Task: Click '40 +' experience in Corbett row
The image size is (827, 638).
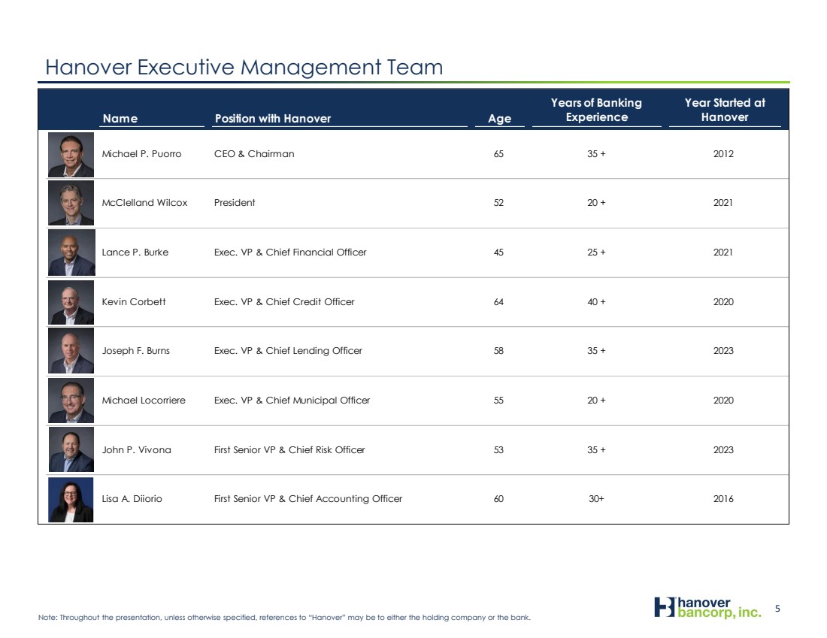Action: (x=596, y=302)
